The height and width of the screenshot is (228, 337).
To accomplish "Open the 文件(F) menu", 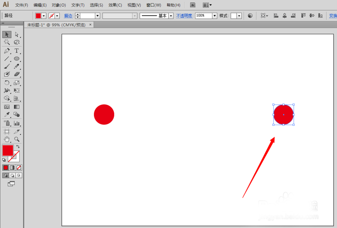I will [22, 5].
